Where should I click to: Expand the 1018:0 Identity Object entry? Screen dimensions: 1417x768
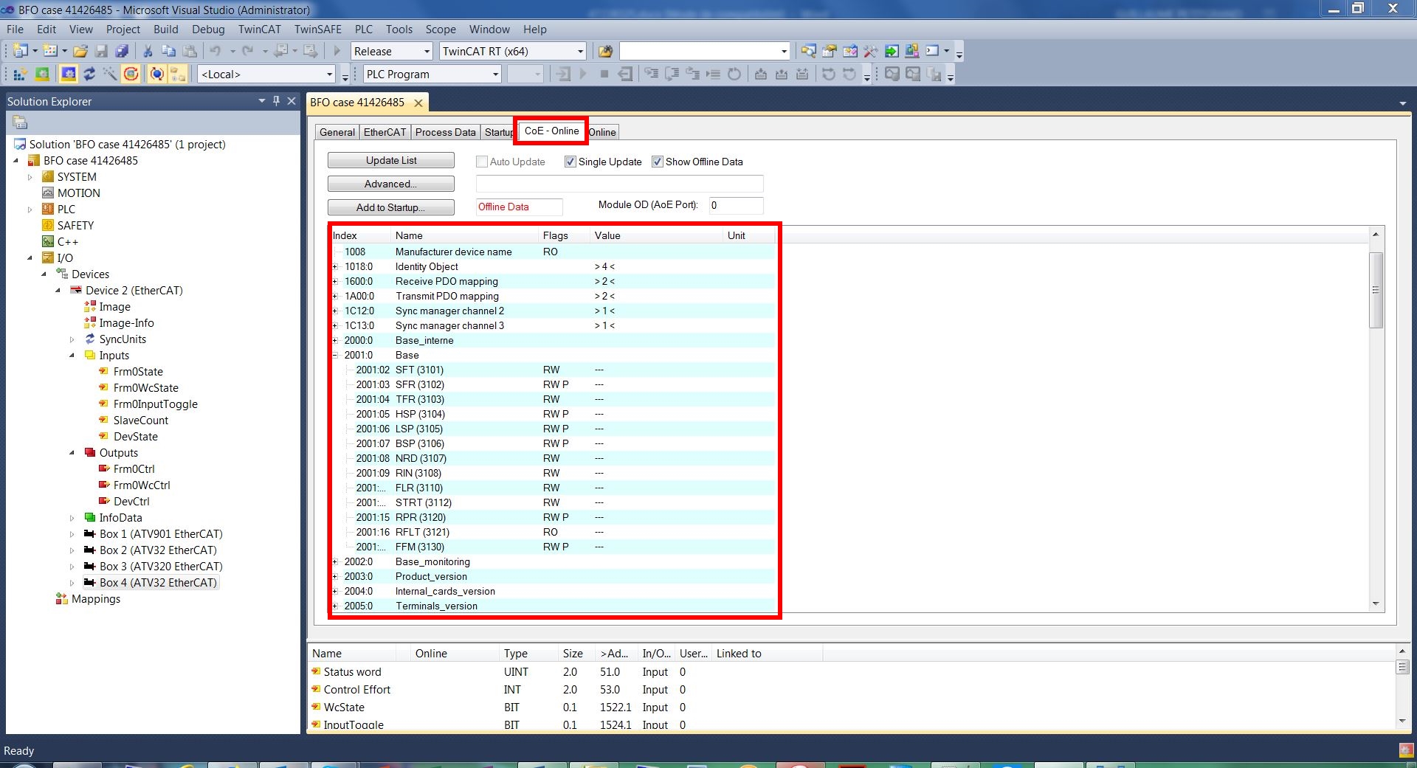[x=335, y=266]
